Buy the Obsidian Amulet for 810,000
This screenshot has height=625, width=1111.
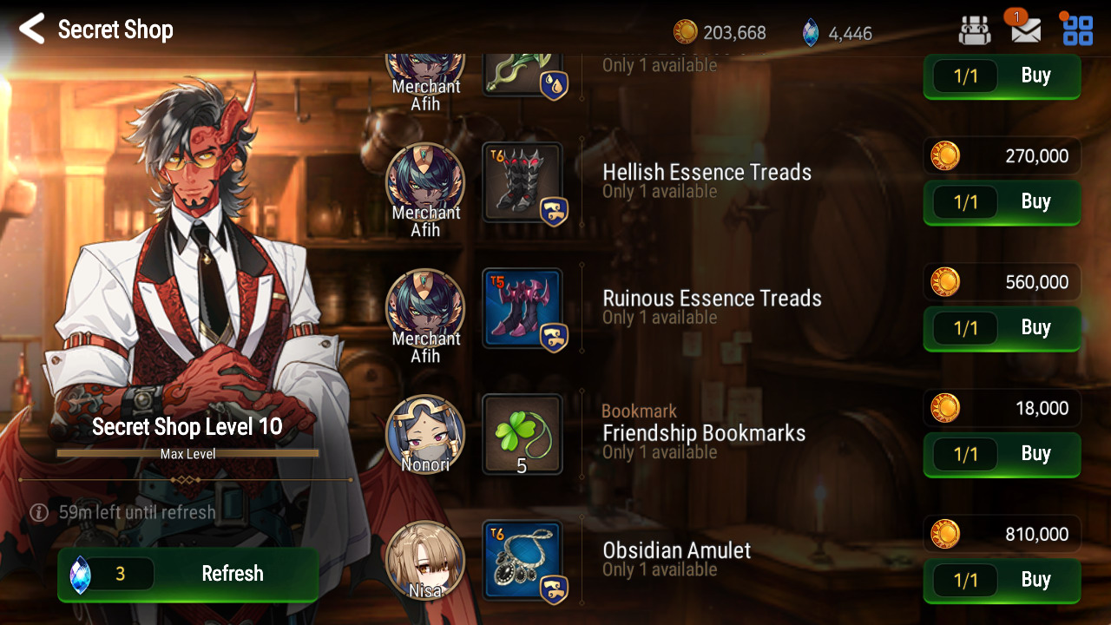[x=1002, y=580]
